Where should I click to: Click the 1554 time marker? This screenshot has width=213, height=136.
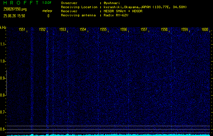pos(83,30)
